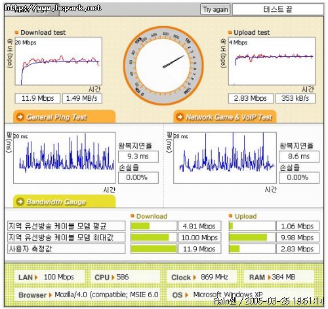Click the RAM label arrow icon

[x=269, y=278]
